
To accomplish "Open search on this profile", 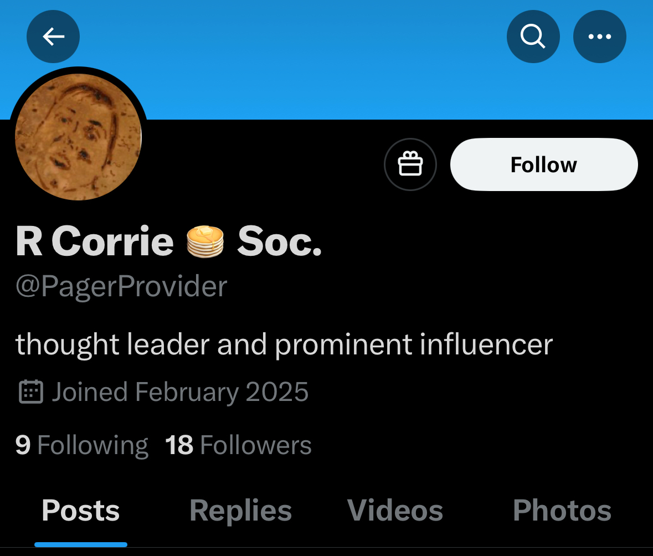I will point(533,37).
